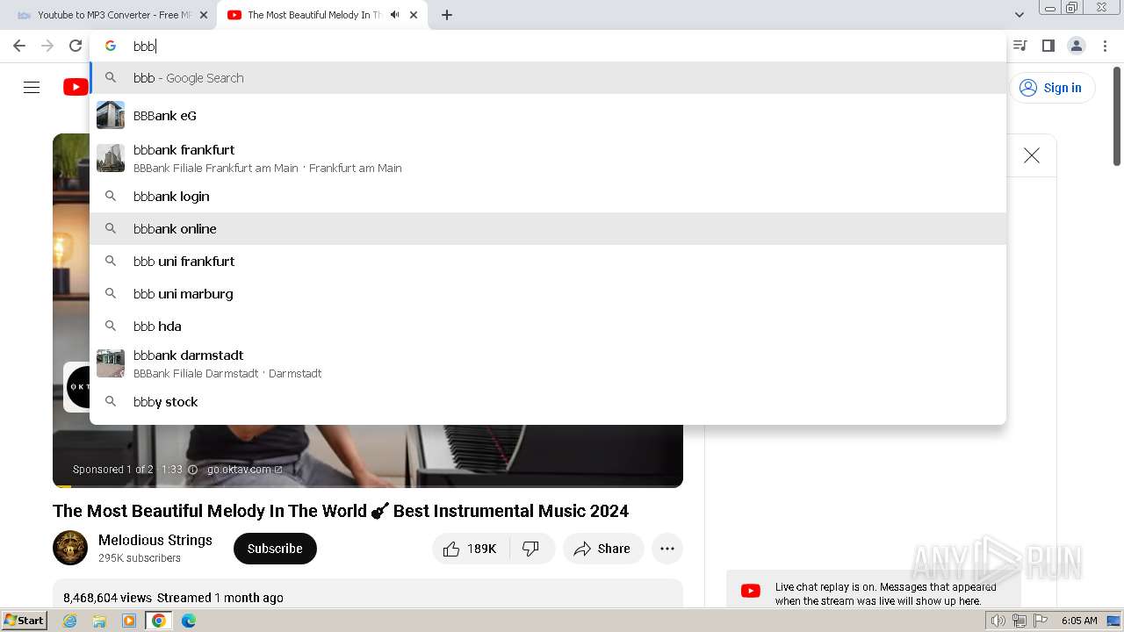Viewport: 1124px width, 632px height.
Task: Click the Action Center flag icon
Action: pyautogui.click(x=1041, y=621)
